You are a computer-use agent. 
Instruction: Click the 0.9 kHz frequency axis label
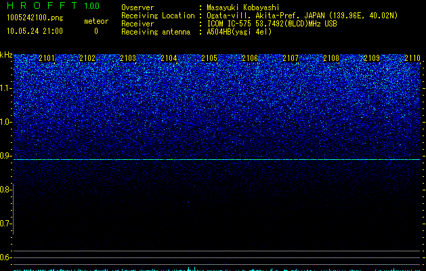[5, 156]
